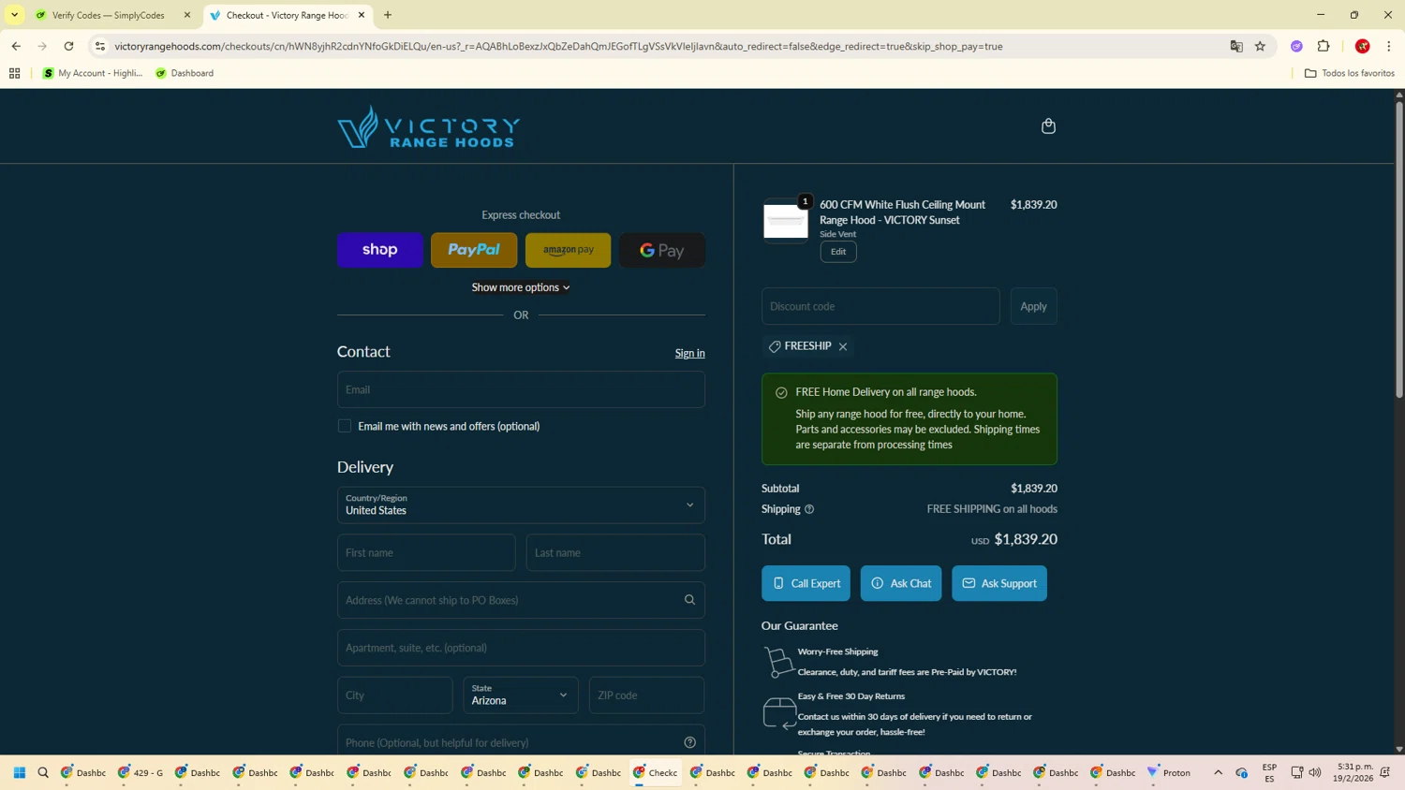This screenshot has width=1405, height=790.
Task: Close the Verify Codes tab
Action: [x=186, y=15]
